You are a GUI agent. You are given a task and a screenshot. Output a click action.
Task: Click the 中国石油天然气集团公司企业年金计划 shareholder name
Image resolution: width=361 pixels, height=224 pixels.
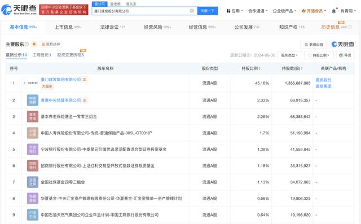[100, 214]
